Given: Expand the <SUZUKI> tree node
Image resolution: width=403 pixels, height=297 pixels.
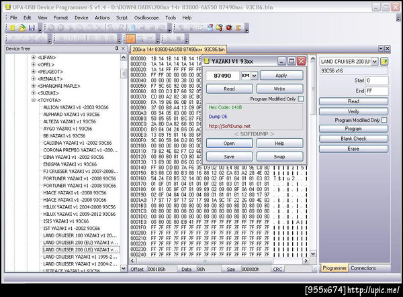Looking at the screenshot, I should (x=34, y=93).
